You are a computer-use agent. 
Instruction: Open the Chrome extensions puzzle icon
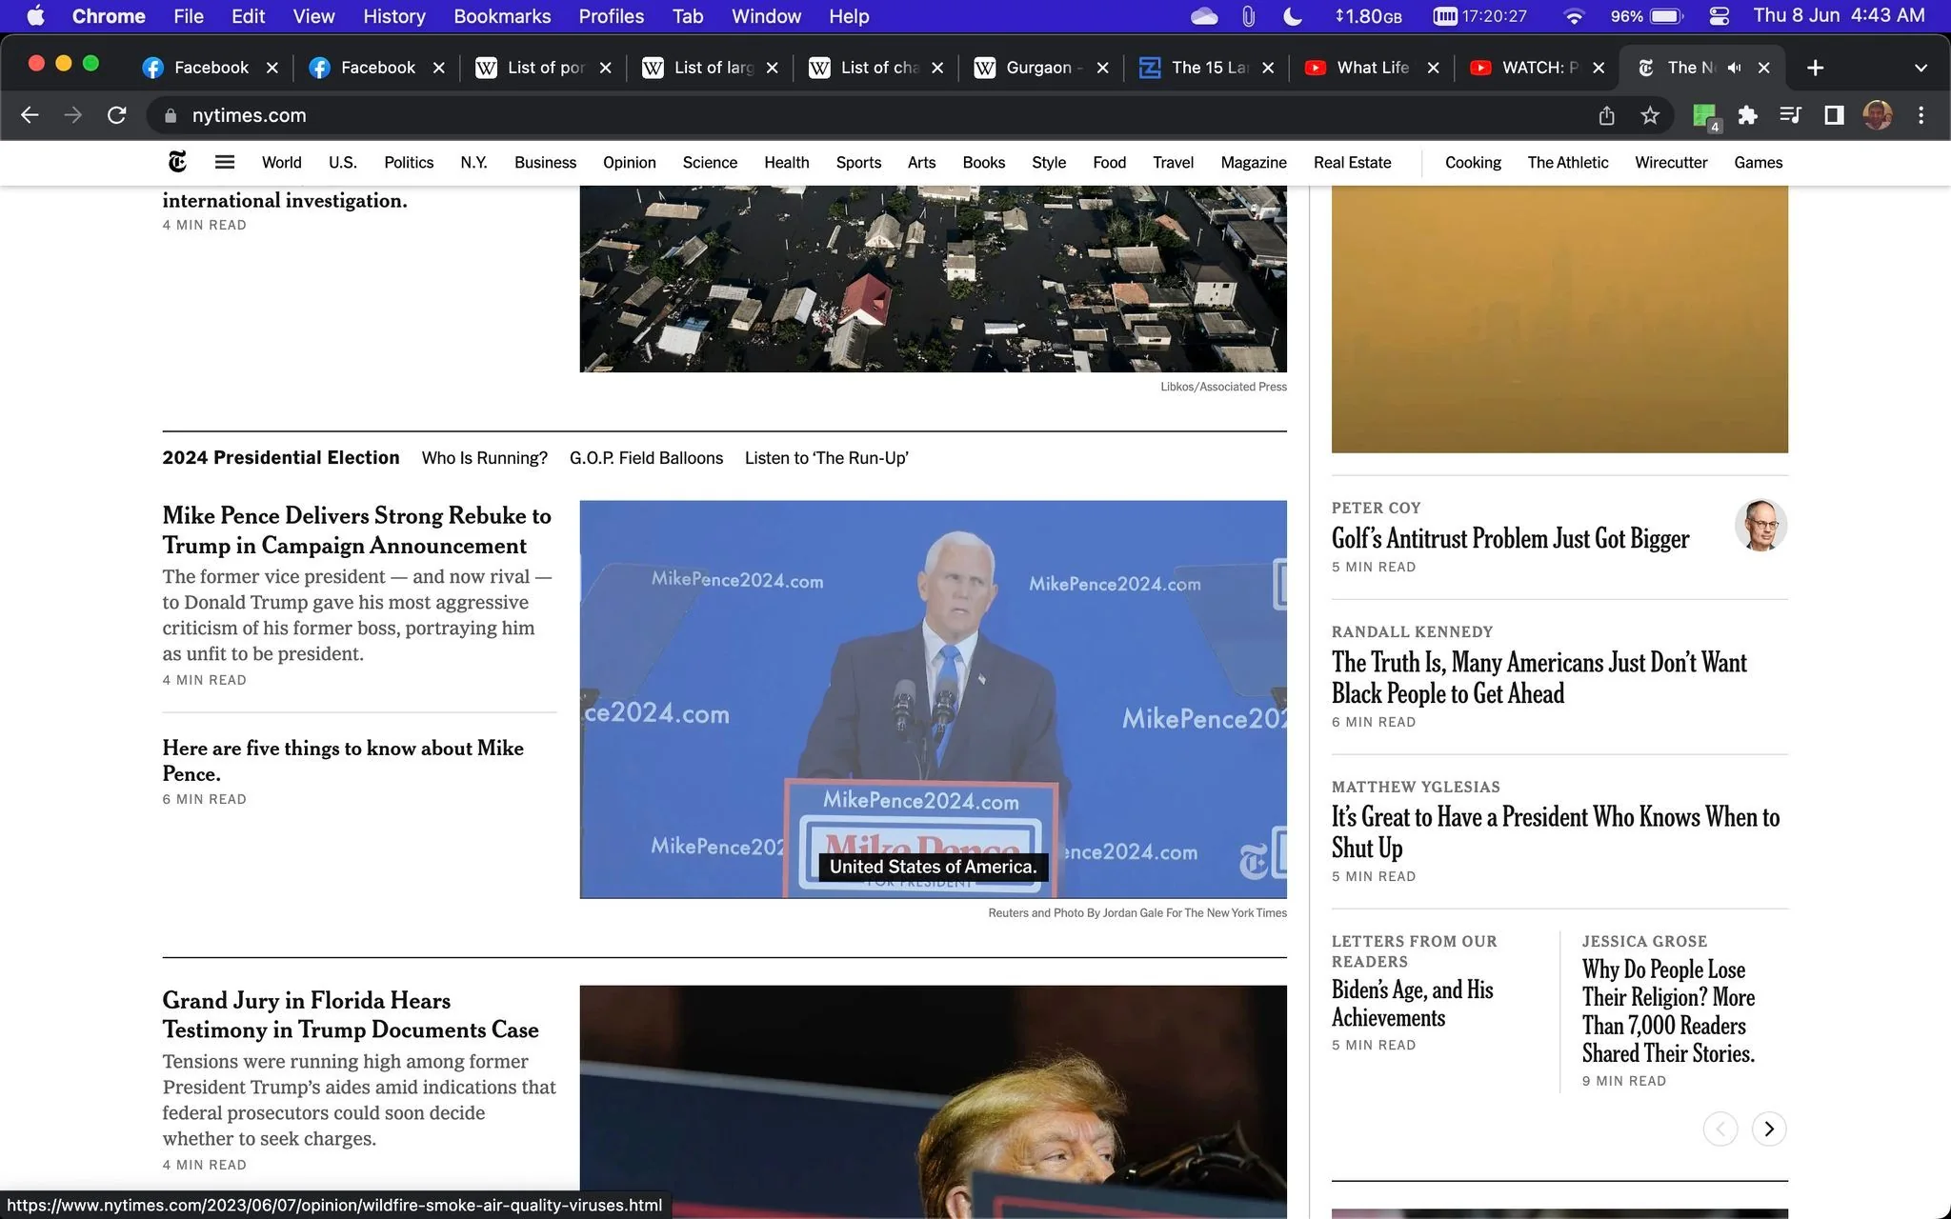[1747, 115]
